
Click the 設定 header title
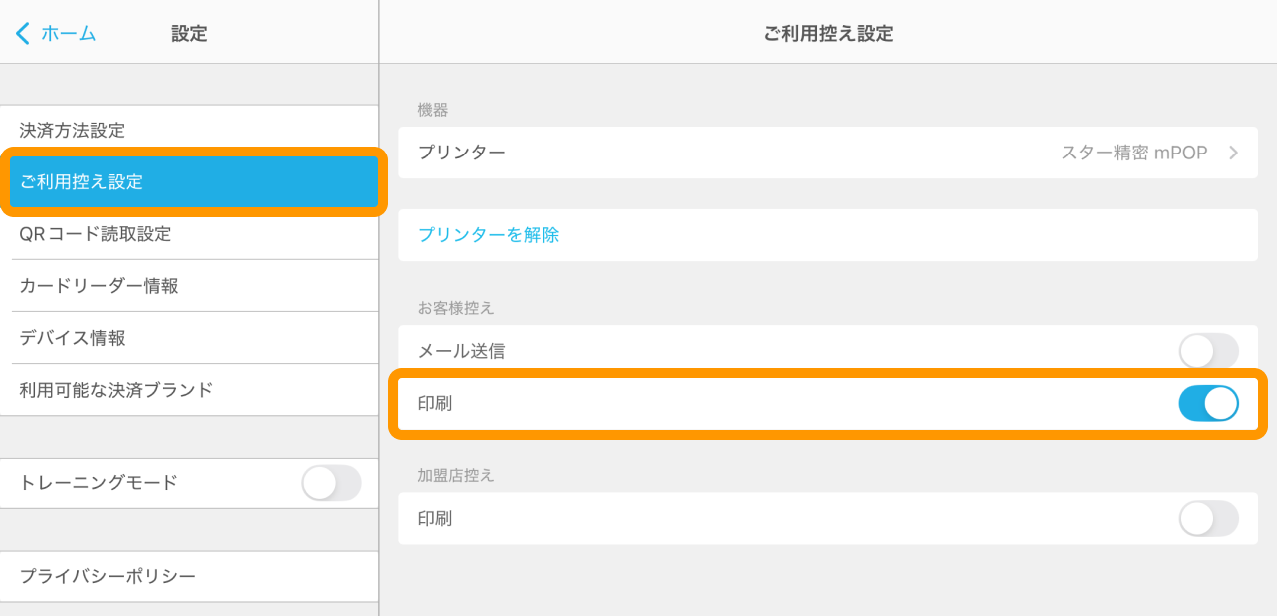(x=189, y=33)
